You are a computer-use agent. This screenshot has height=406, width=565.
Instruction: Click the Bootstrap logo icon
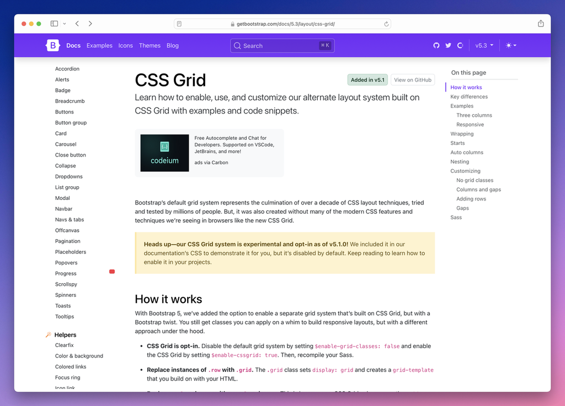point(52,45)
